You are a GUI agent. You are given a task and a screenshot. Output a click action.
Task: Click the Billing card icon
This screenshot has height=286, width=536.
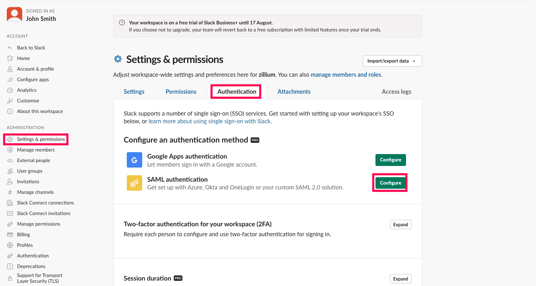click(10, 235)
